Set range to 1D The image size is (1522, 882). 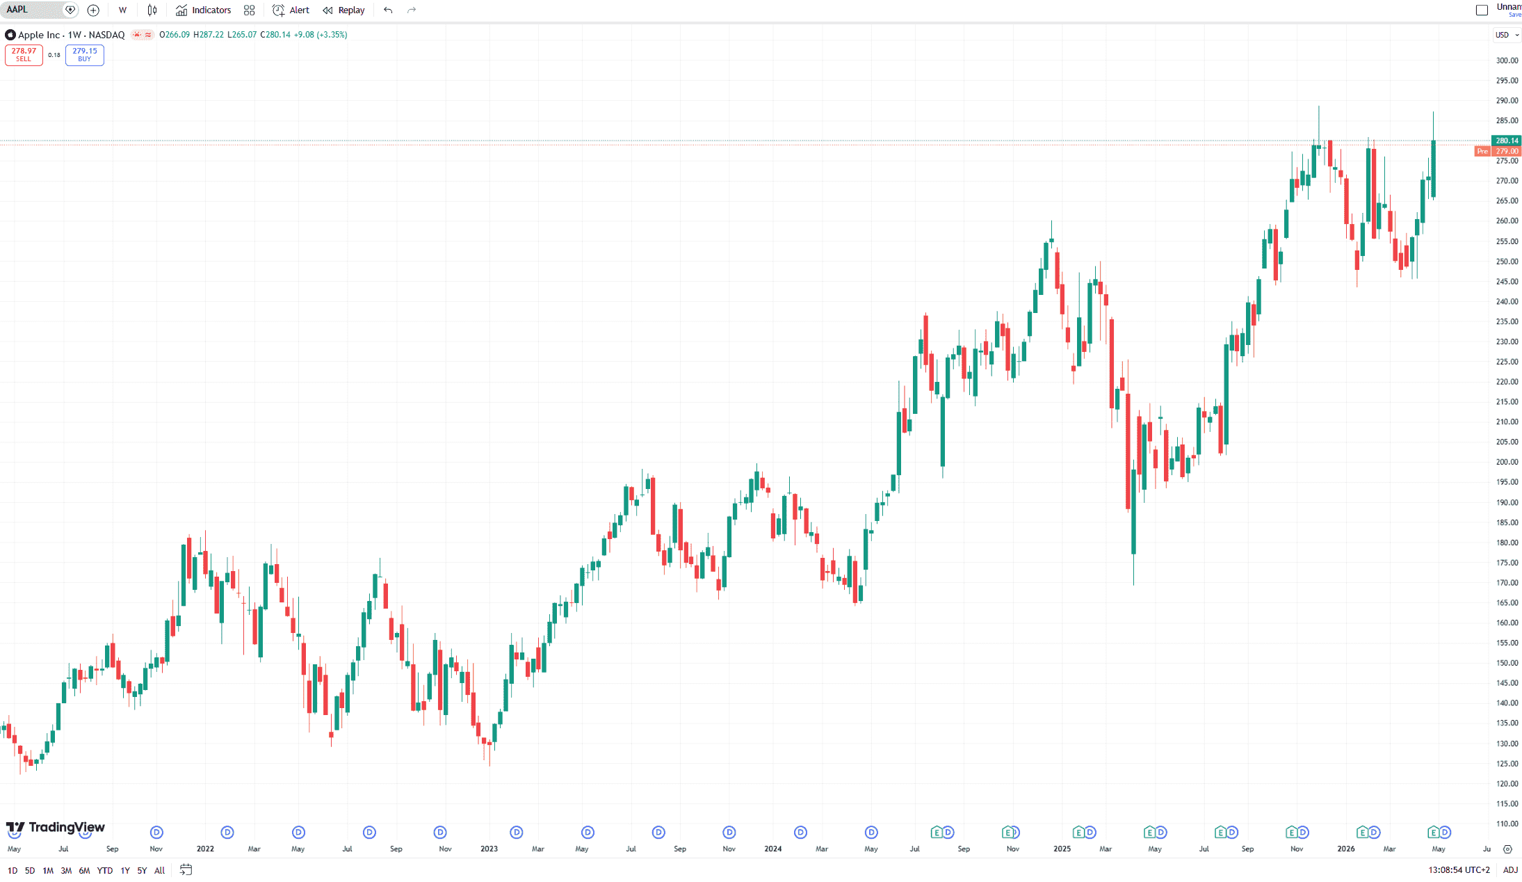tap(13, 870)
